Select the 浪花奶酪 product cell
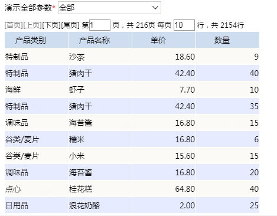Image resolution: width=277 pixels, height=216 pixels. (100, 205)
